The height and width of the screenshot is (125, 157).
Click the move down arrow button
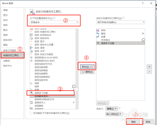[149, 72]
